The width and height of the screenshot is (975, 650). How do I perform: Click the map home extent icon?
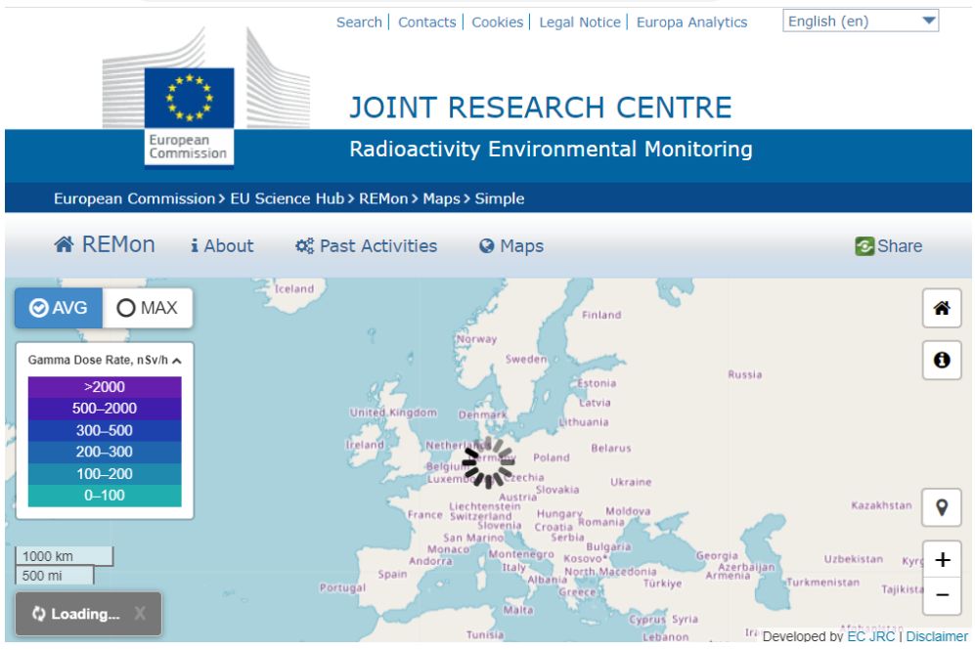pos(942,308)
